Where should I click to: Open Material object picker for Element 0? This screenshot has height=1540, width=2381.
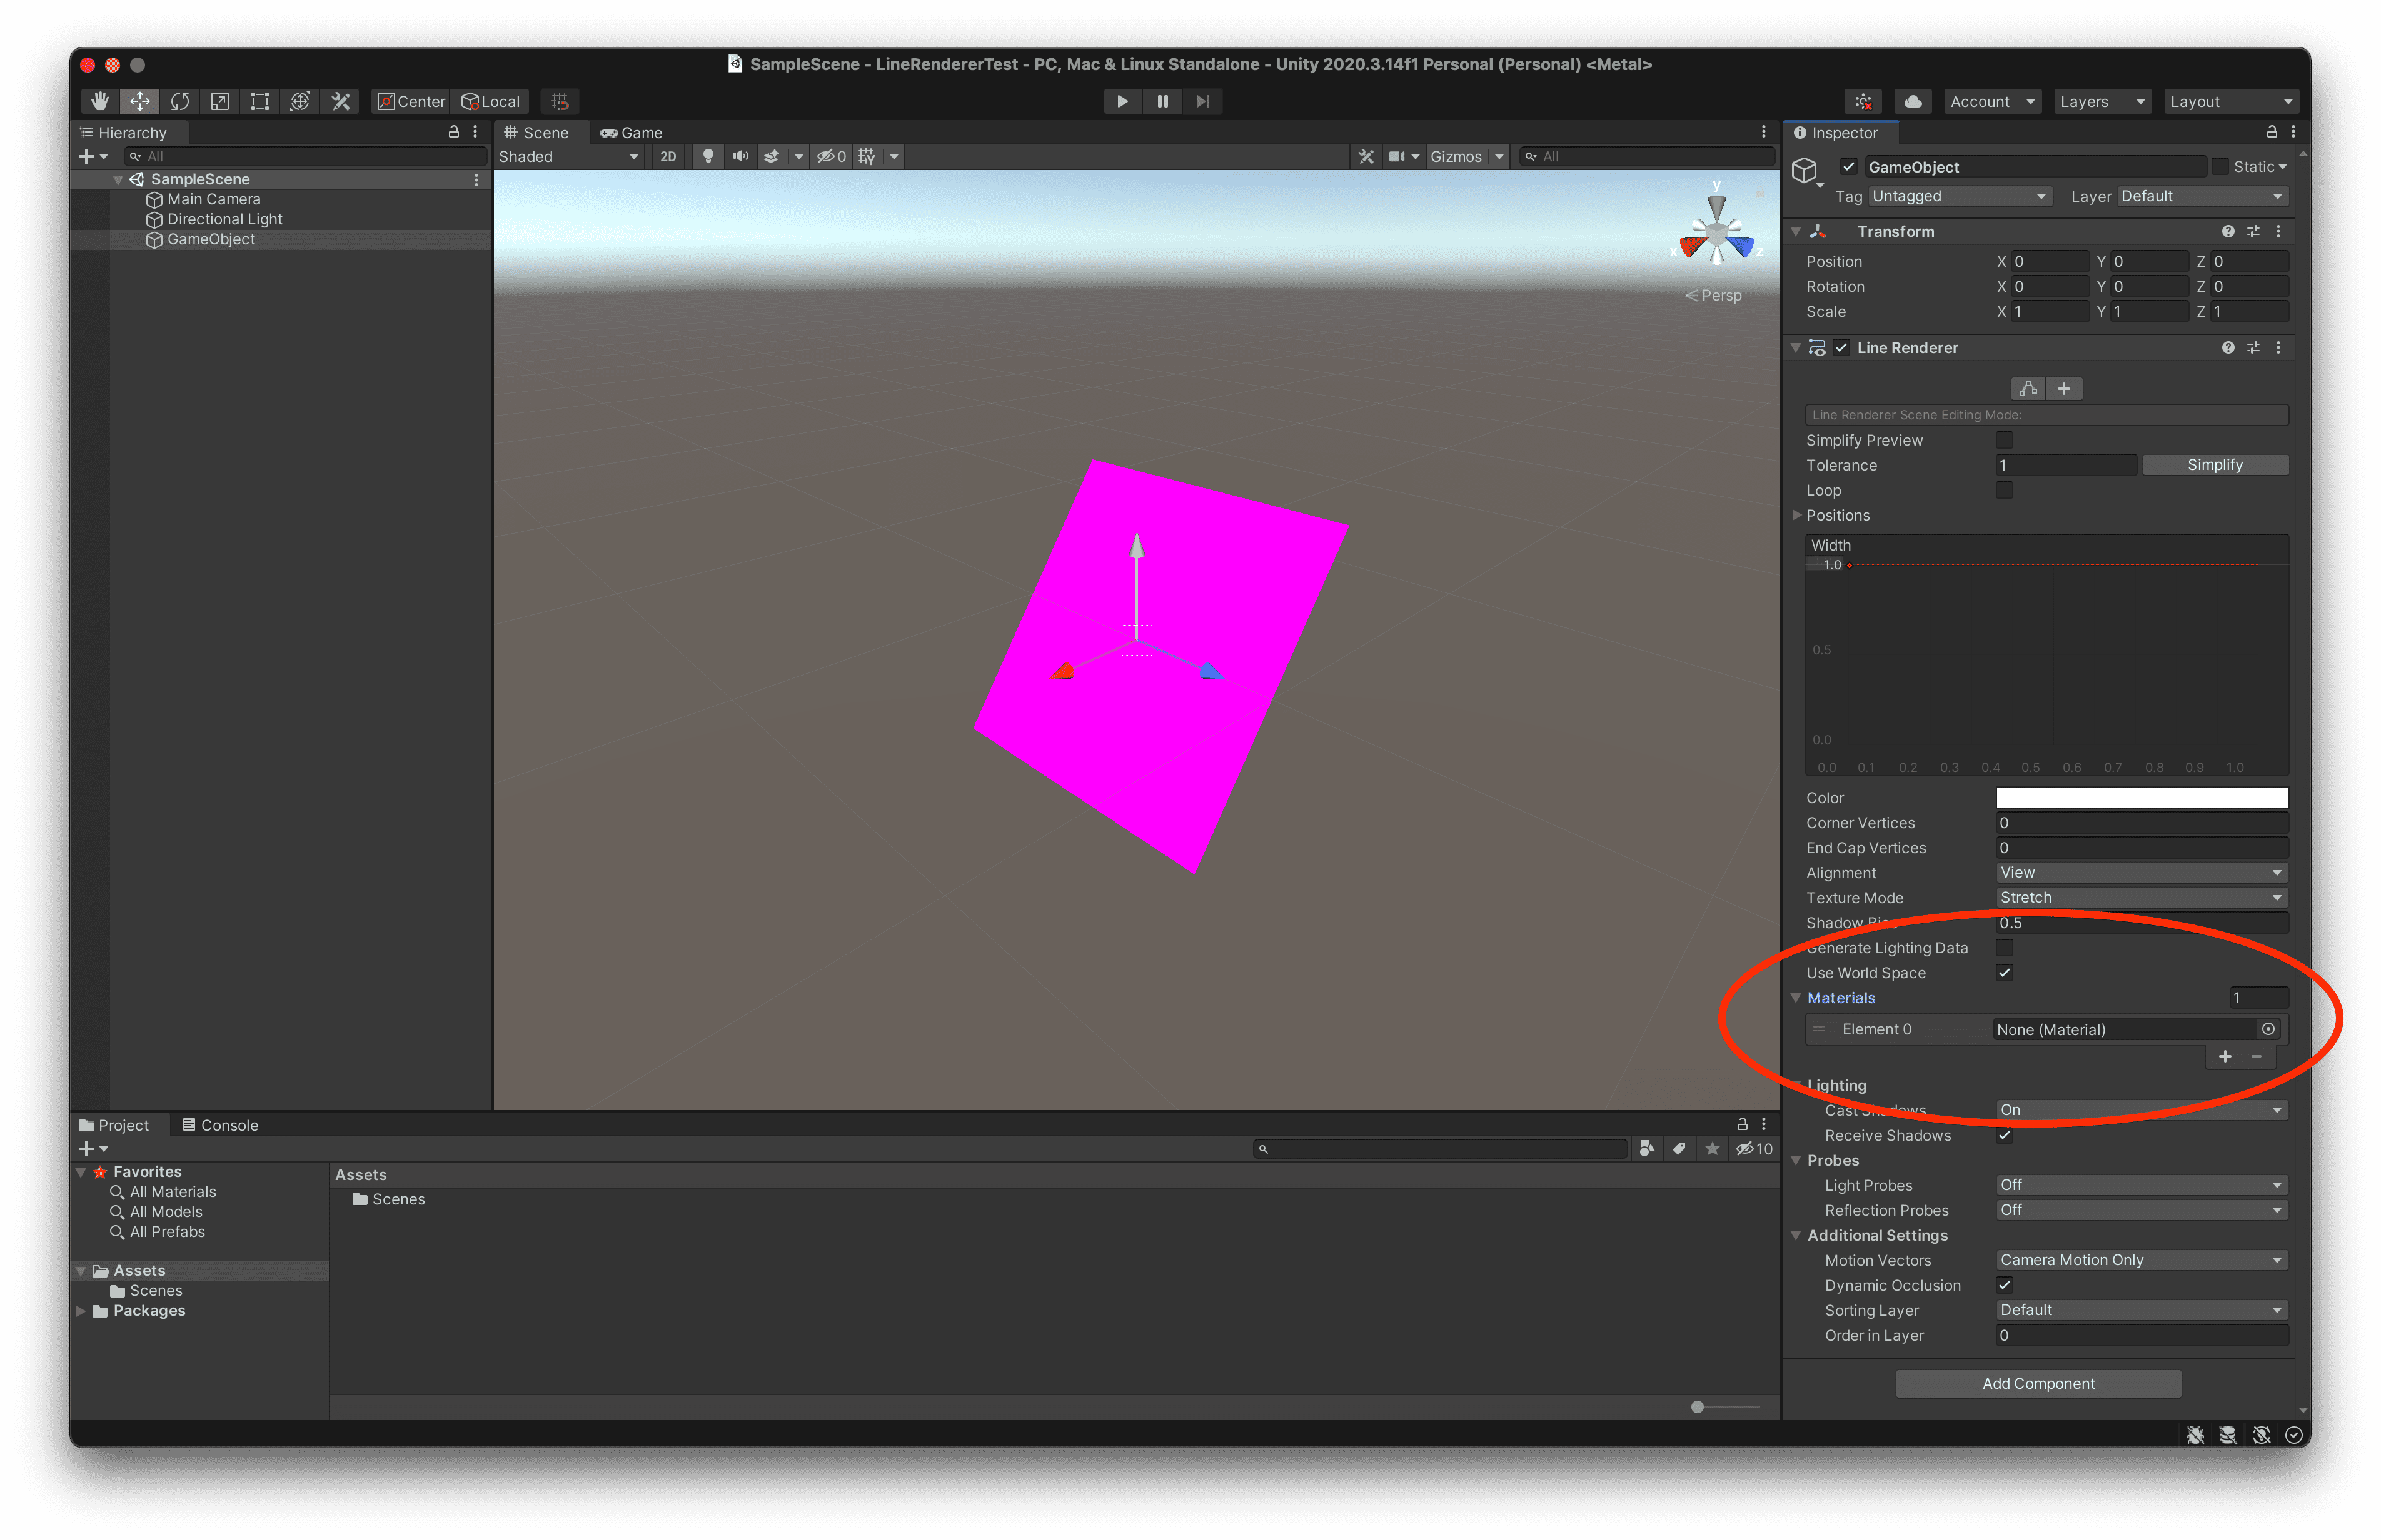pyautogui.click(x=2268, y=1029)
